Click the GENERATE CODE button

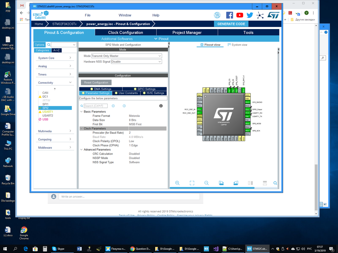tap(231, 24)
